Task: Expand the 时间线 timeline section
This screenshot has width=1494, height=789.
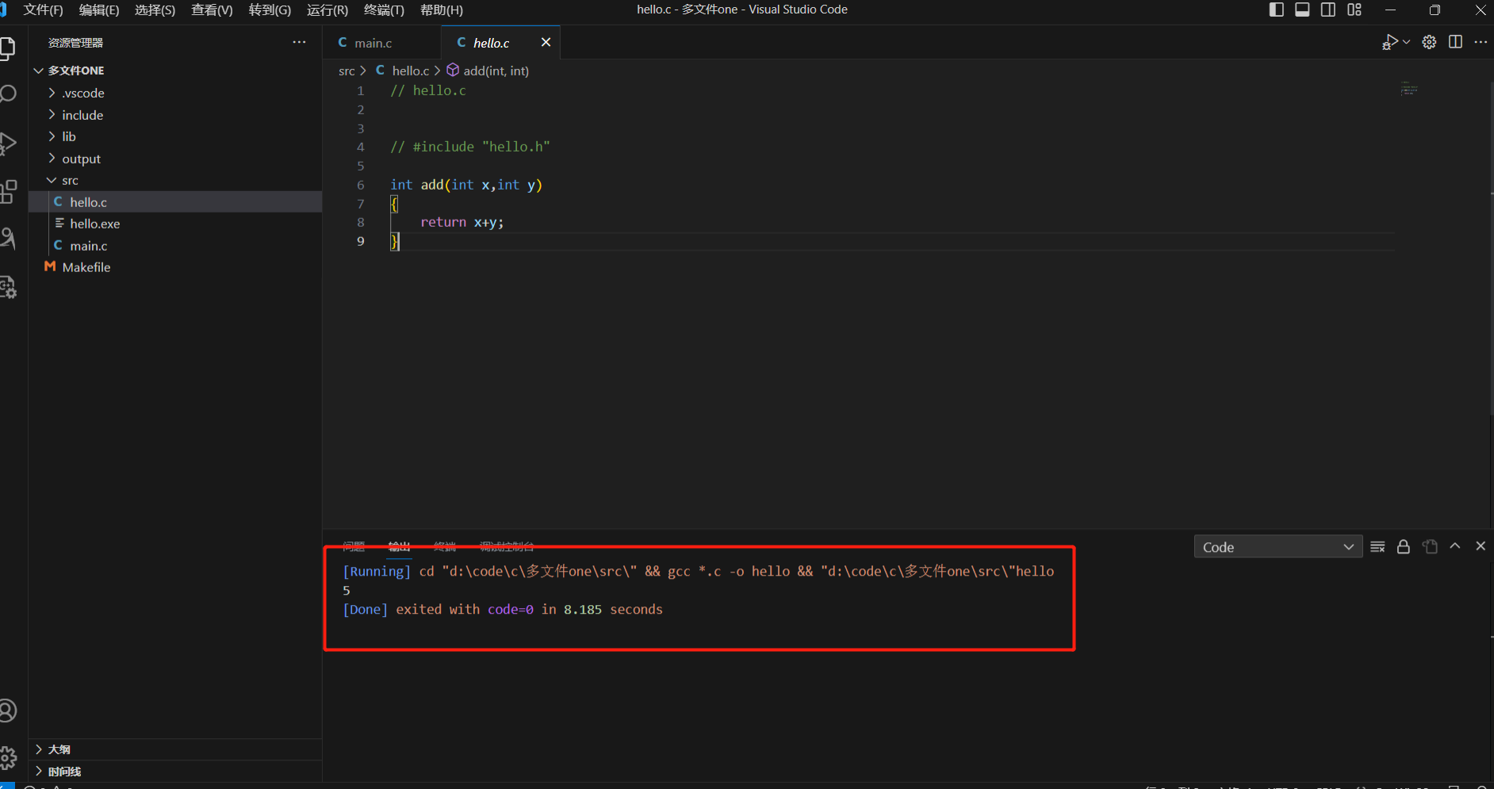Action: pos(174,772)
